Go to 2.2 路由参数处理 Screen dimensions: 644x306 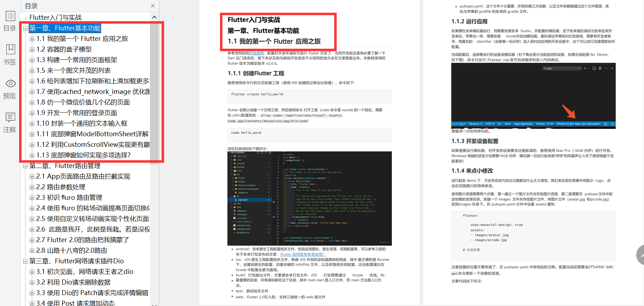coord(60,187)
